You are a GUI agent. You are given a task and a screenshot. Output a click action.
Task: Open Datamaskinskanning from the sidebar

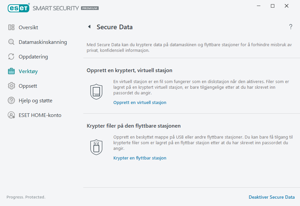coord(43,42)
